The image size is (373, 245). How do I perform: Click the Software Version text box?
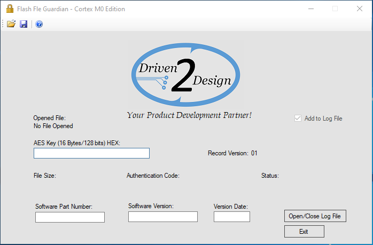click(163, 217)
